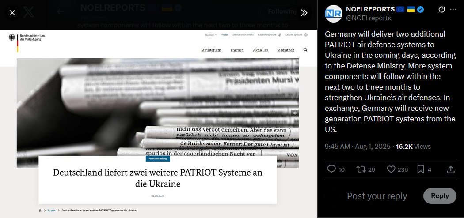Click the 01.08.2025 date text
Screen dimensions: 464x218
point(158,196)
